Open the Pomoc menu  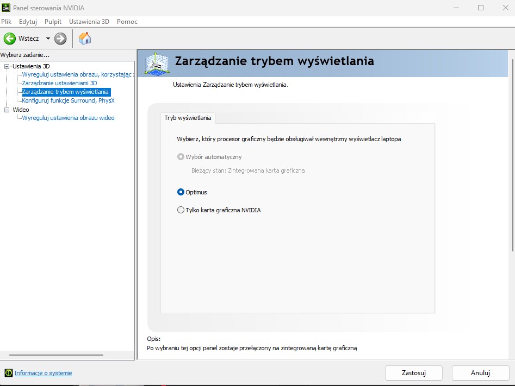127,22
